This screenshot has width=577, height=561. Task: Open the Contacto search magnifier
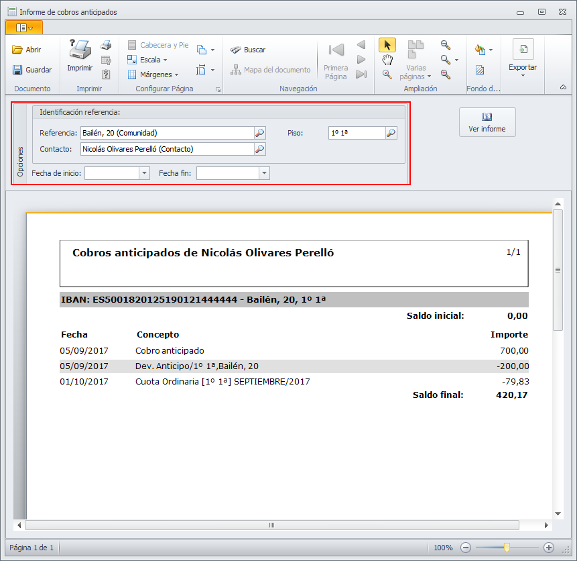pyautogui.click(x=260, y=149)
